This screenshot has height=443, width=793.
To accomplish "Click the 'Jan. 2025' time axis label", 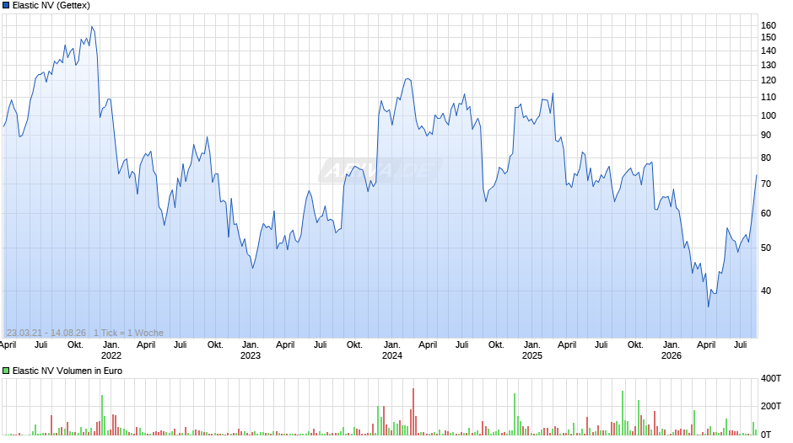I will pos(532,350).
